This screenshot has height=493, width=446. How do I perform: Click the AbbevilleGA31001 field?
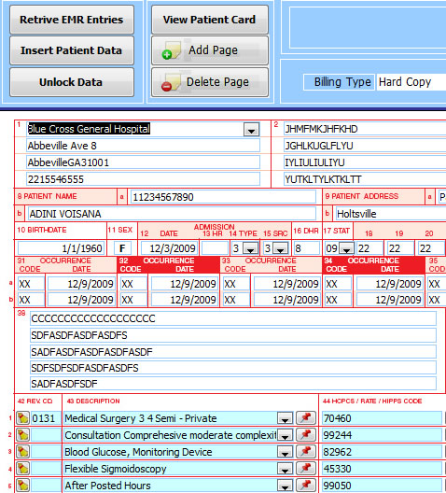pos(143,162)
